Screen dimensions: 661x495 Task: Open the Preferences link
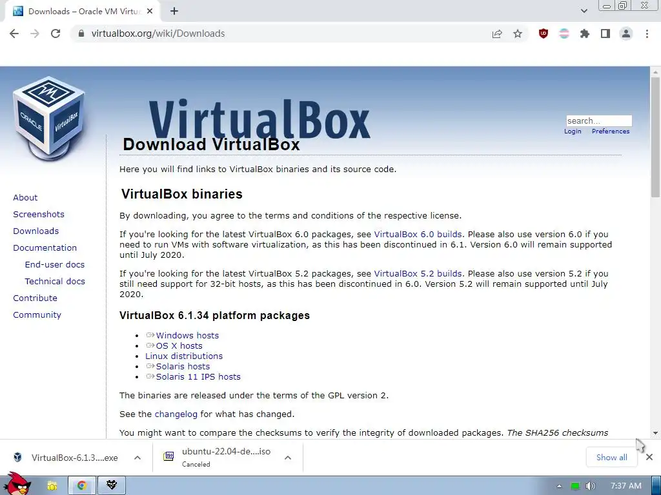611,131
